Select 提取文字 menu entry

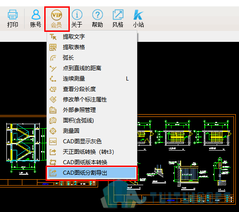tap(92, 37)
